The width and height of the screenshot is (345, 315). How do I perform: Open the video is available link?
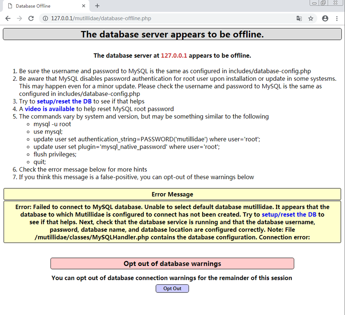coord(50,109)
